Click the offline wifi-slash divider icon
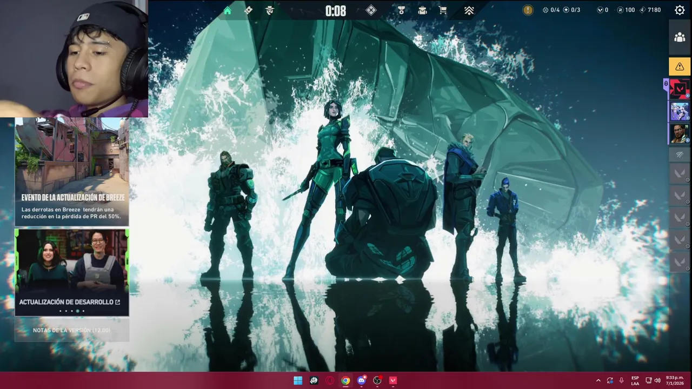Viewport: 692px width, 389px height. 680,155
